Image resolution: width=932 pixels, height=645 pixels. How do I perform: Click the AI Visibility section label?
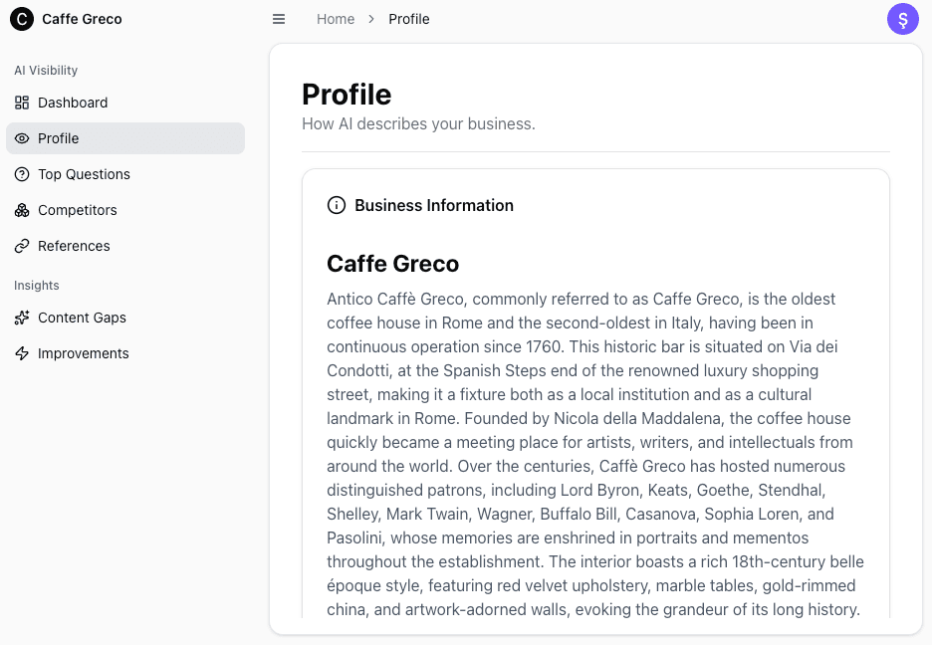[x=46, y=71]
